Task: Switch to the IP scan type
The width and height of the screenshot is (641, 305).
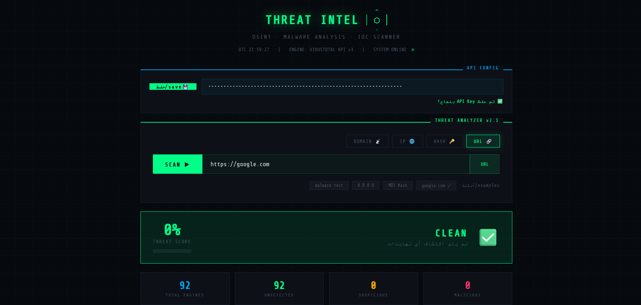Action: coord(408,141)
